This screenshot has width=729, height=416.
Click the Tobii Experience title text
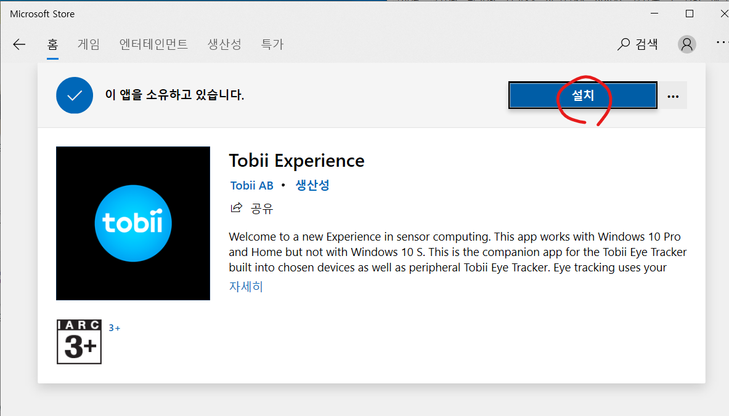click(296, 161)
